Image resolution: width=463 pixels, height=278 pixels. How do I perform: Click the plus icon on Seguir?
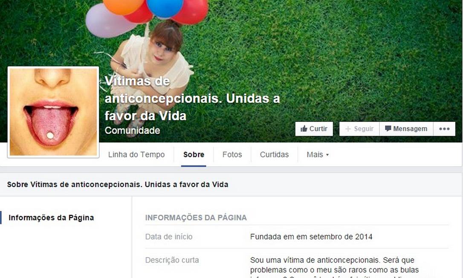(x=348, y=129)
